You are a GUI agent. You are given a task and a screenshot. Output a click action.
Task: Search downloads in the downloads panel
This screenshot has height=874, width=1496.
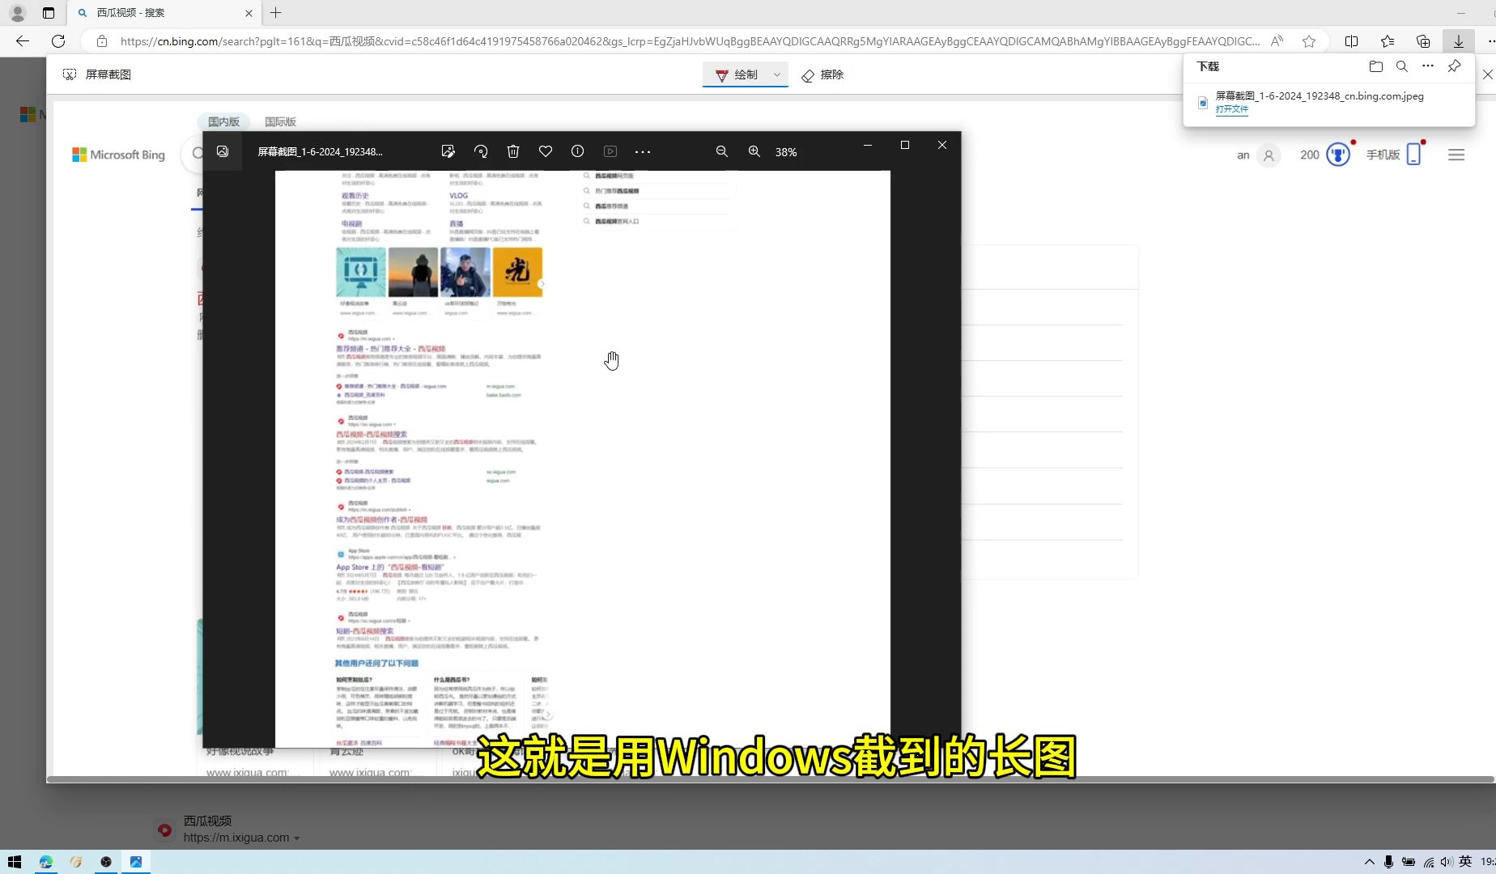tap(1402, 66)
